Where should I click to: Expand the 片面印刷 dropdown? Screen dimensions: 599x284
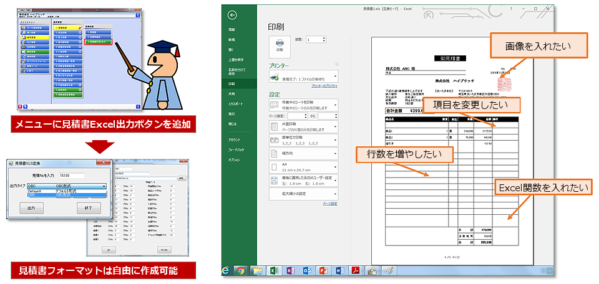pos(304,127)
